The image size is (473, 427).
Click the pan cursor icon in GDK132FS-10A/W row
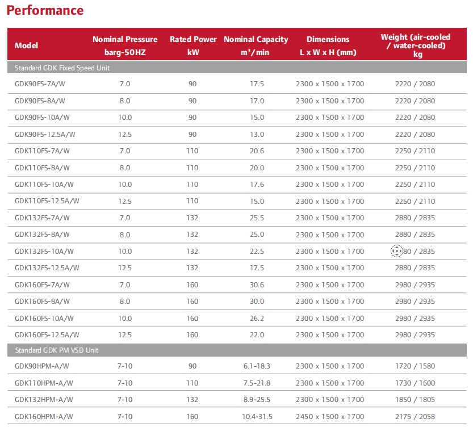(396, 251)
